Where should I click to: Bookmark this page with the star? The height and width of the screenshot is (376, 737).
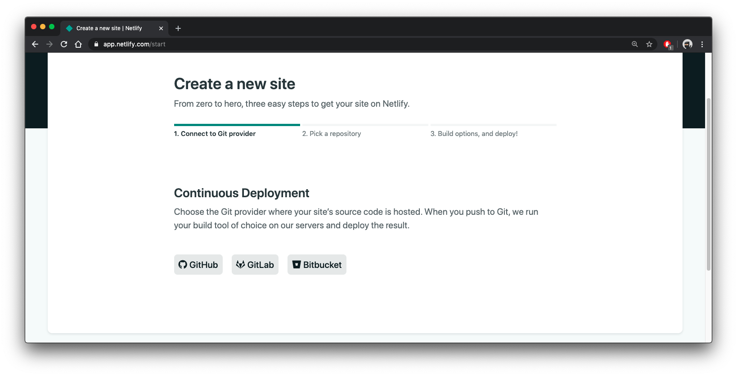coord(649,44)
